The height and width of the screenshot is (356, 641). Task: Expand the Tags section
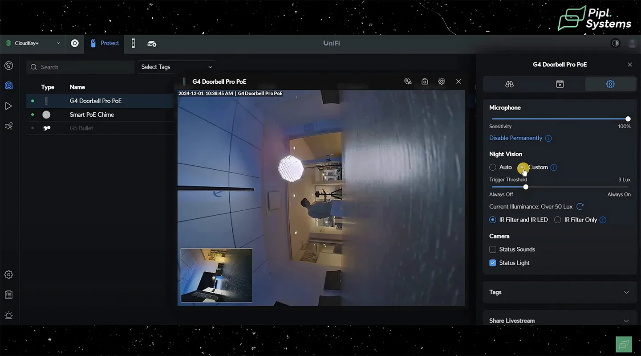click(560, 292)
